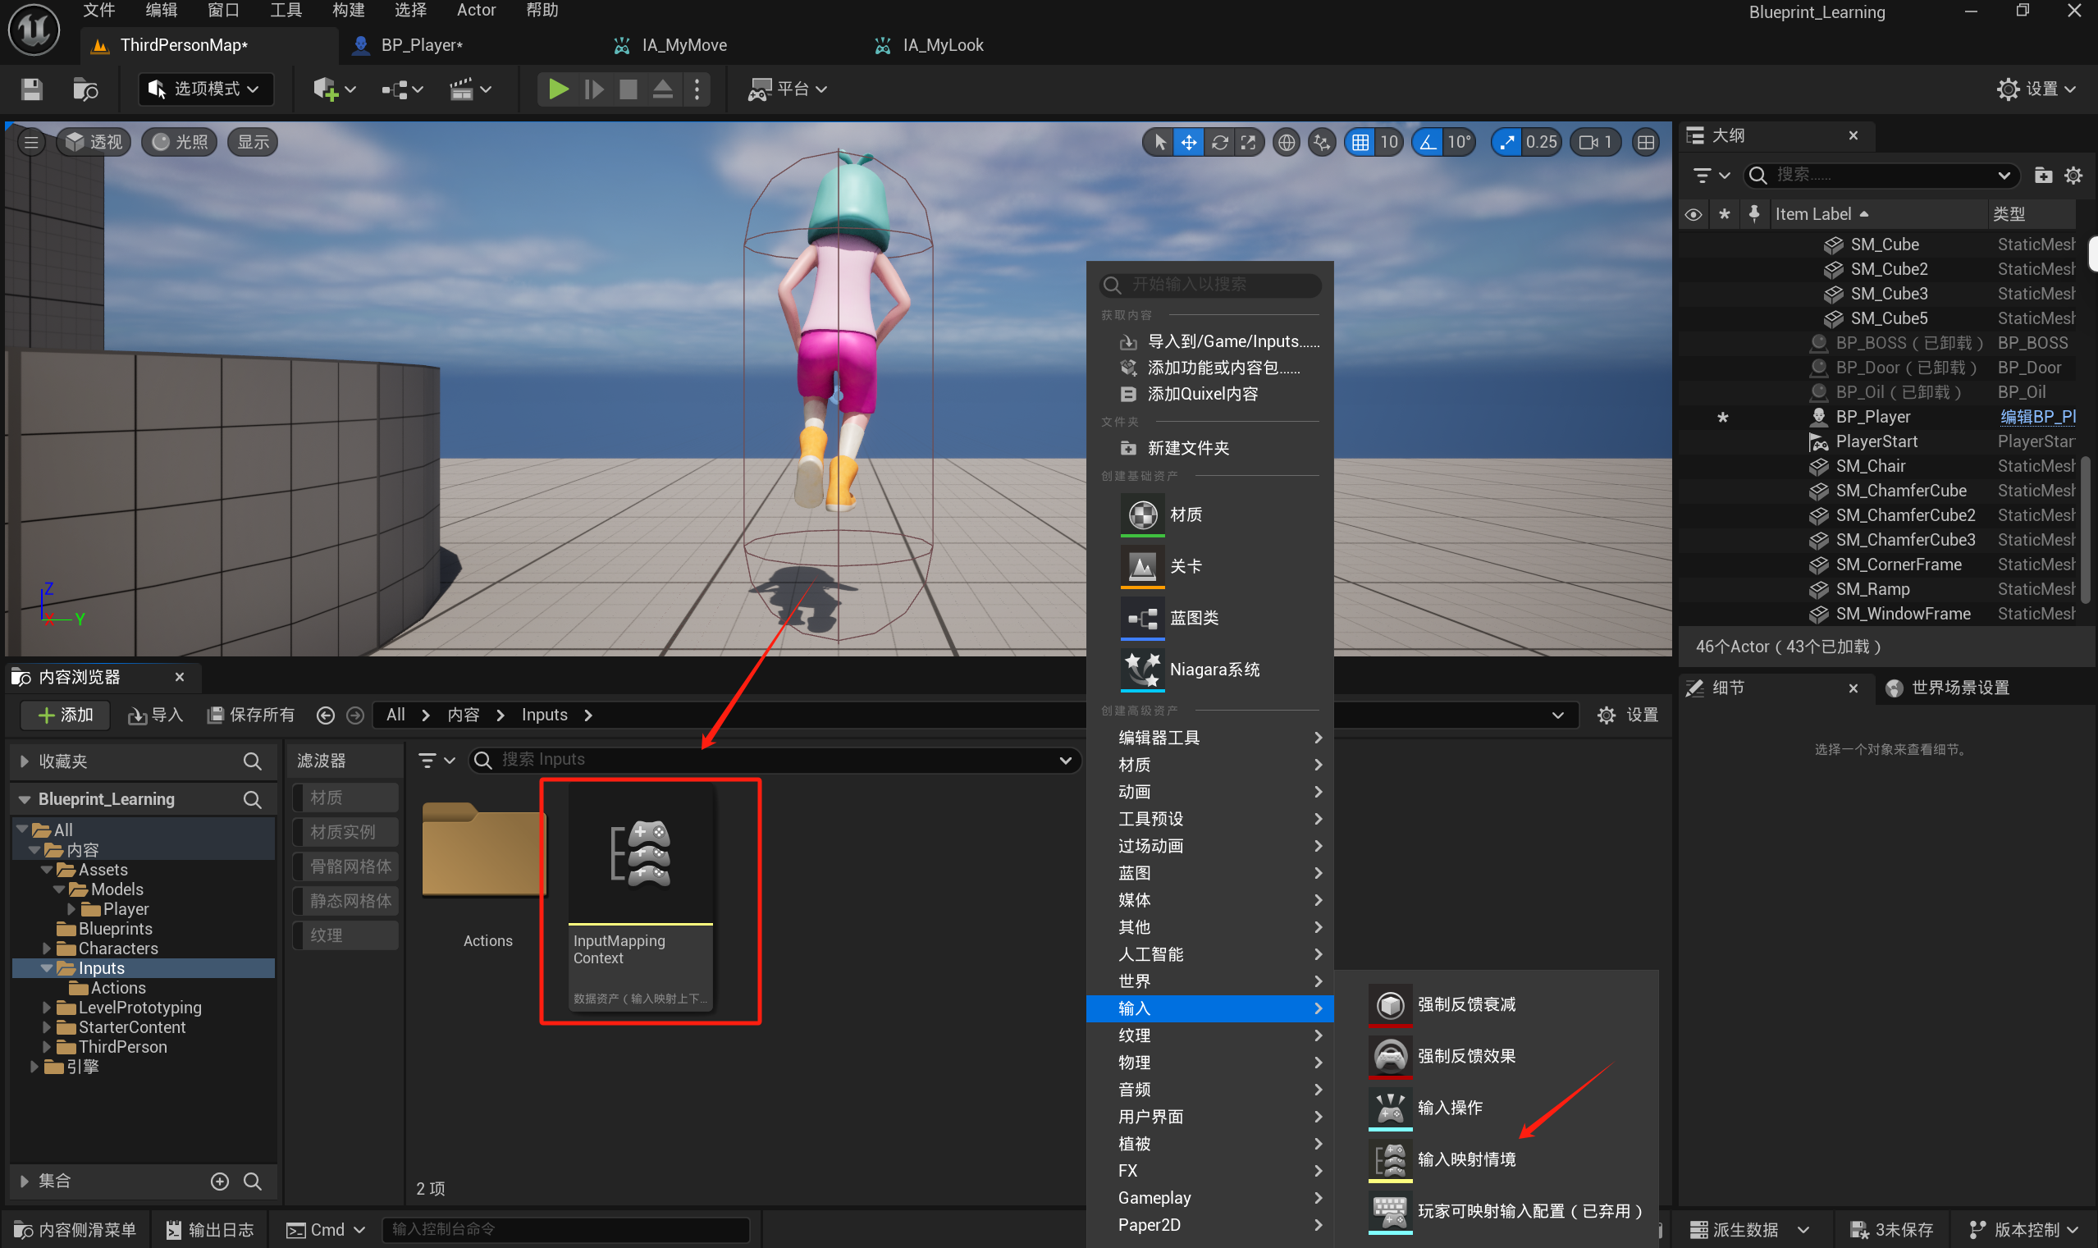Choose 输入操作 from the submenu
This screenshot has height=1248, width=2098.
point(1450,1108)
